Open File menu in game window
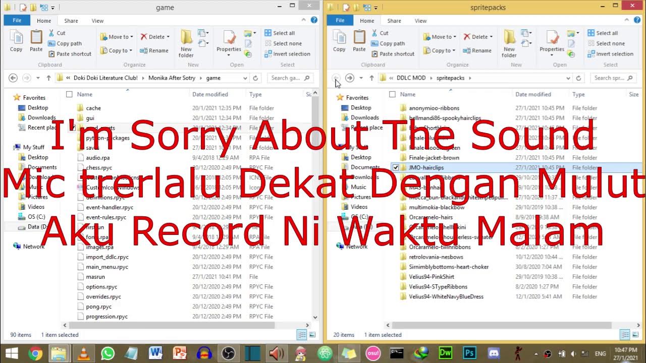Viewport: 646px width, 363px height. pyautogui.click(x=17, y=20)
